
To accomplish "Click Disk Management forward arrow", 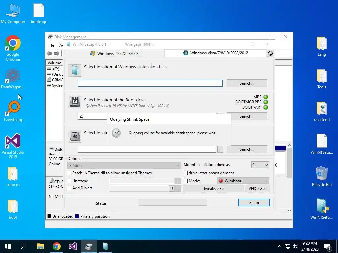I will [57, 53].
